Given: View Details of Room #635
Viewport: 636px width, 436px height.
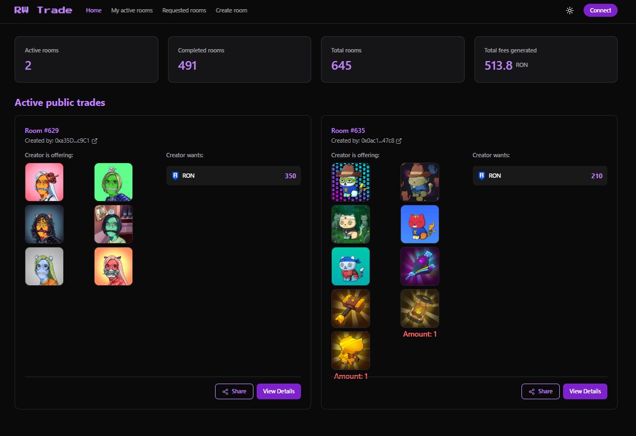Looking at the screenshot, I should click(x=585, y=391).
